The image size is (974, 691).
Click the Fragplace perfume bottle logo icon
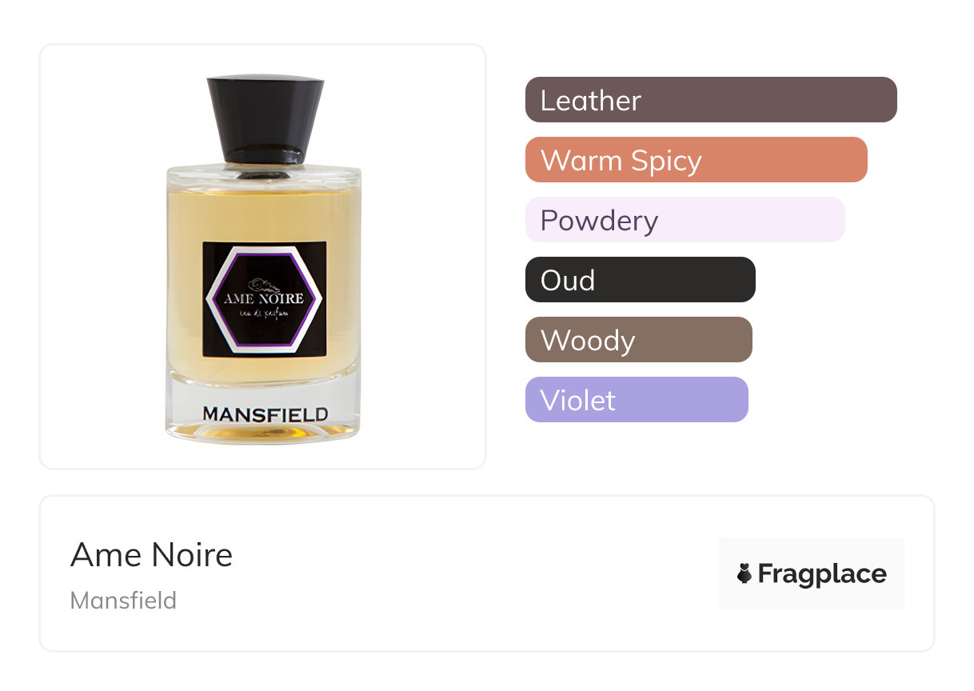744,573
